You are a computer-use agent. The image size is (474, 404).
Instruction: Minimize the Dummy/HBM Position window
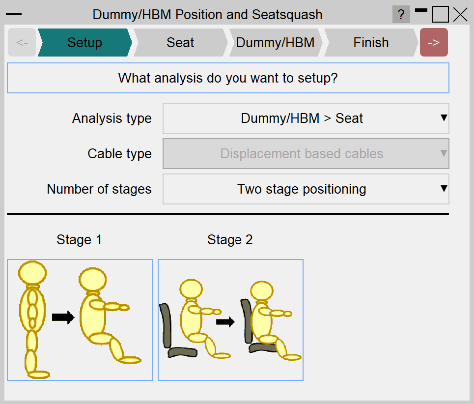pos(421,11)
